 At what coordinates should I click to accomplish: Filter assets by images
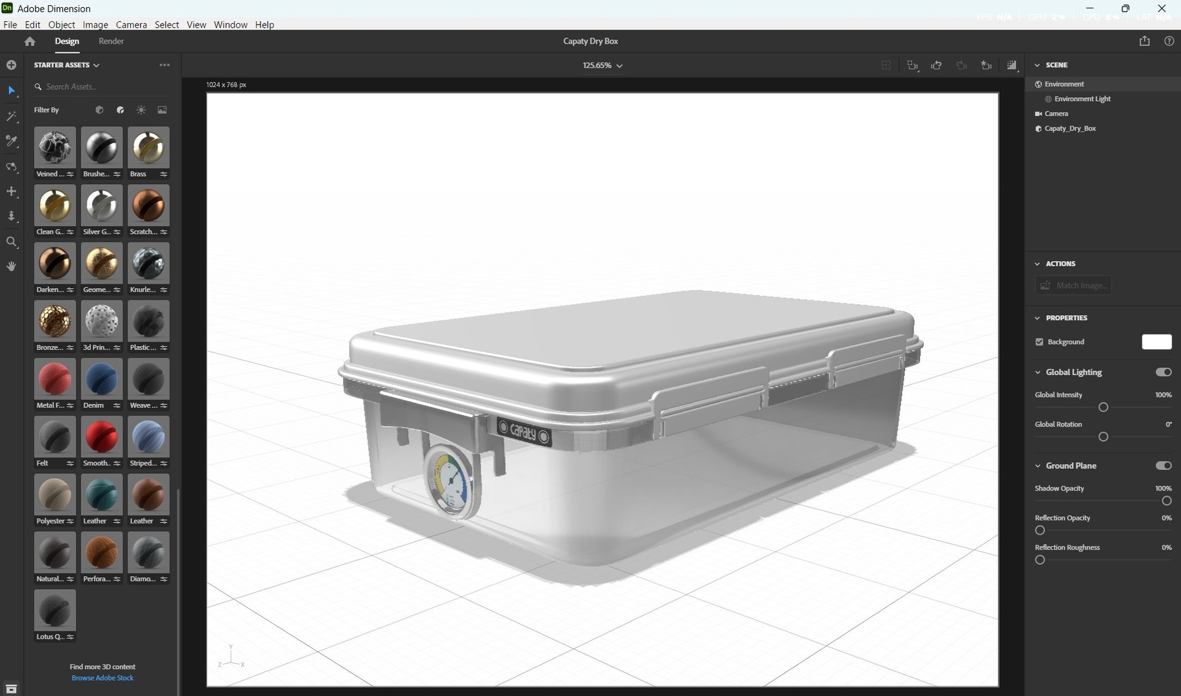(x=162, y=110)
